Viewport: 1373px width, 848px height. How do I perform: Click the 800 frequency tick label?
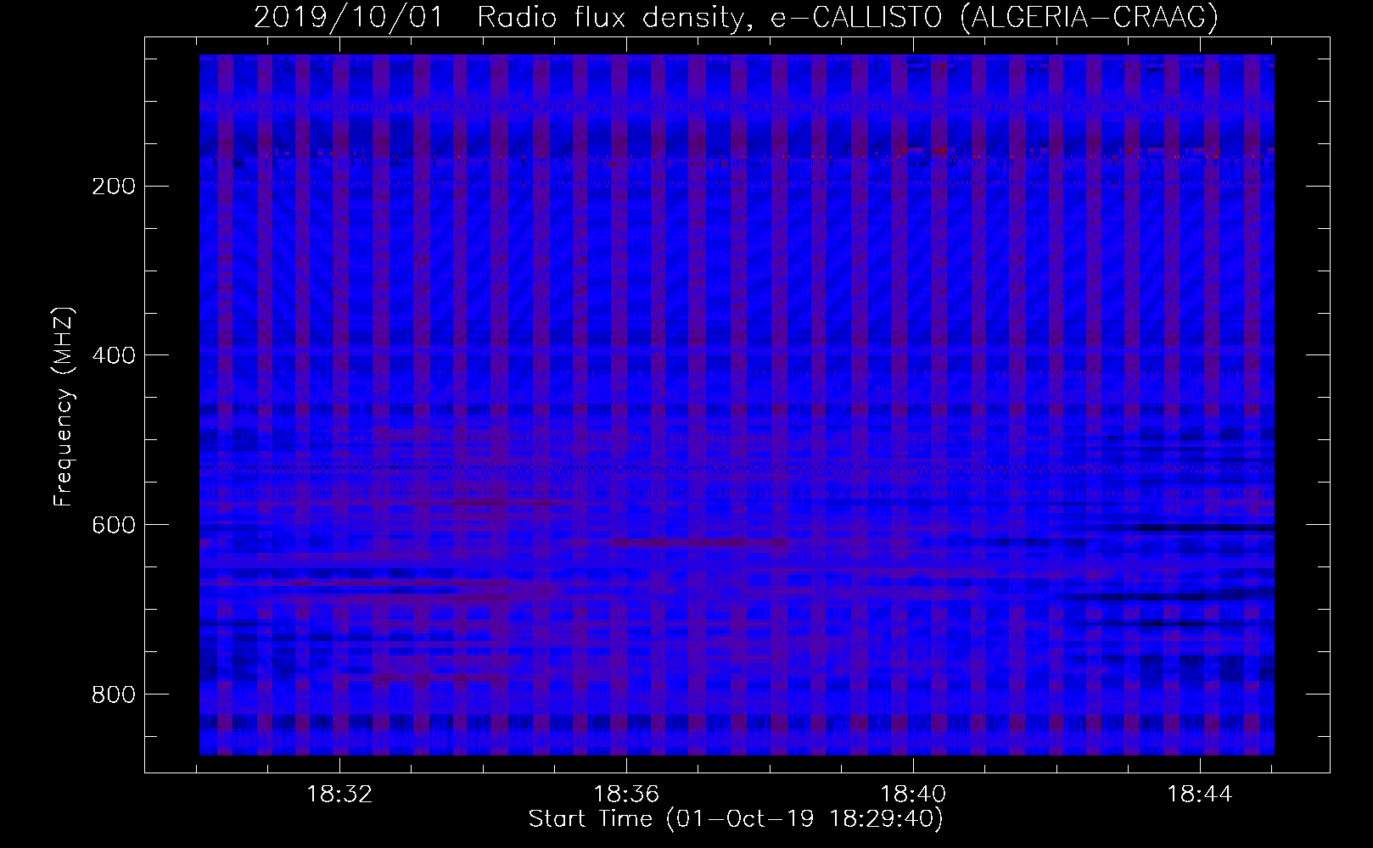pos(114,695)
